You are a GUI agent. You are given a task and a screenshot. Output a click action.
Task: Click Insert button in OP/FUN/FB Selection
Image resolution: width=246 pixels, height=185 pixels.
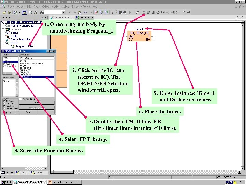pos(37,103)
